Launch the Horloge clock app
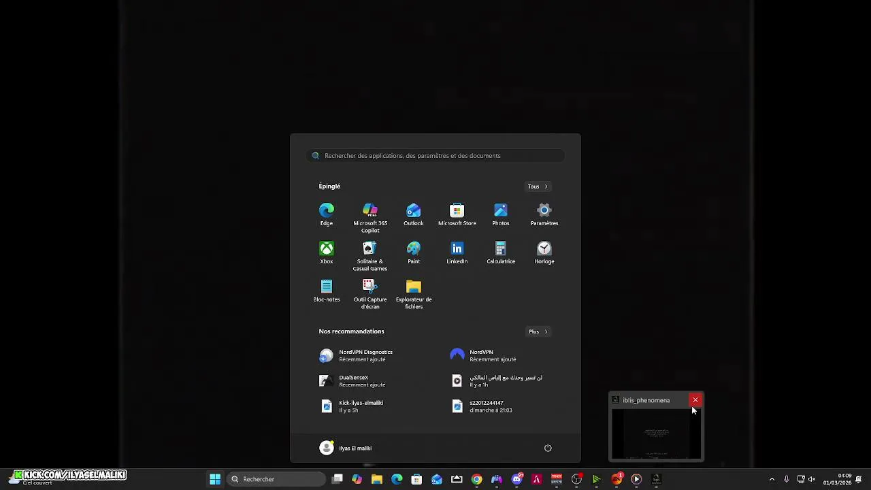Viewport: 871px width, 490px height. pos(544,252)
